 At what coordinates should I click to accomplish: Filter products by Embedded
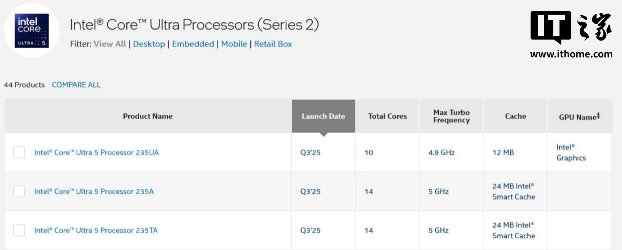(193, 44)
